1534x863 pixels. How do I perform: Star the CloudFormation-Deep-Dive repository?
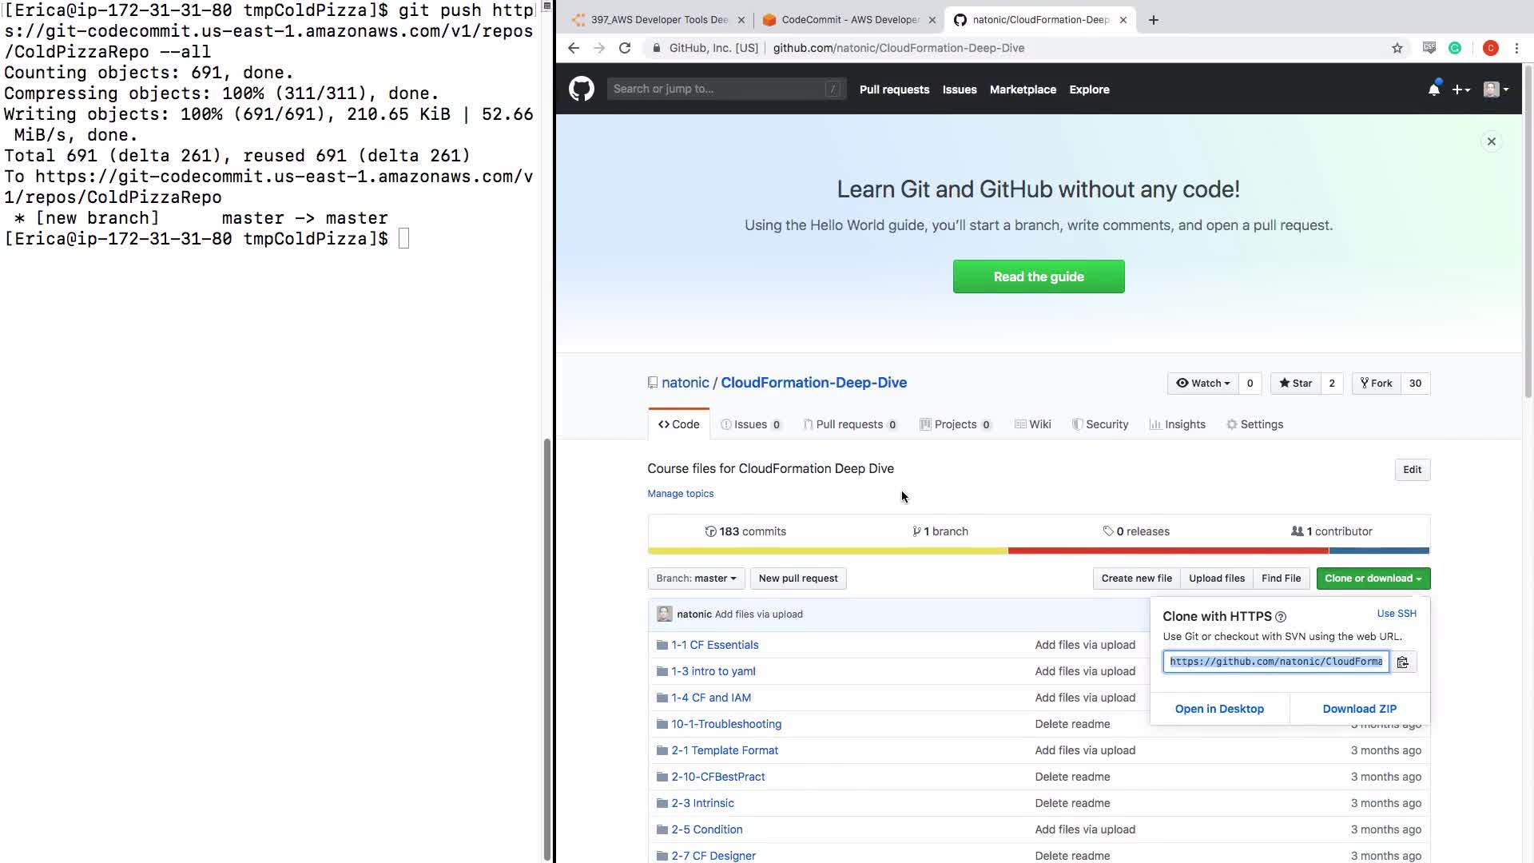[1295, 384]
